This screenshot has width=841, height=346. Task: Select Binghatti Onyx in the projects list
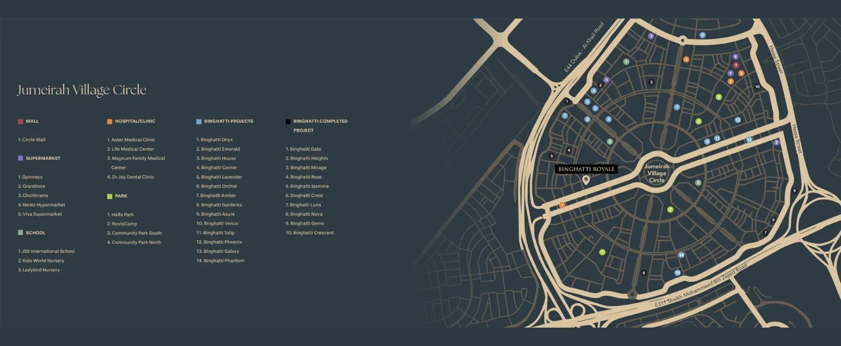coord(215,140)
